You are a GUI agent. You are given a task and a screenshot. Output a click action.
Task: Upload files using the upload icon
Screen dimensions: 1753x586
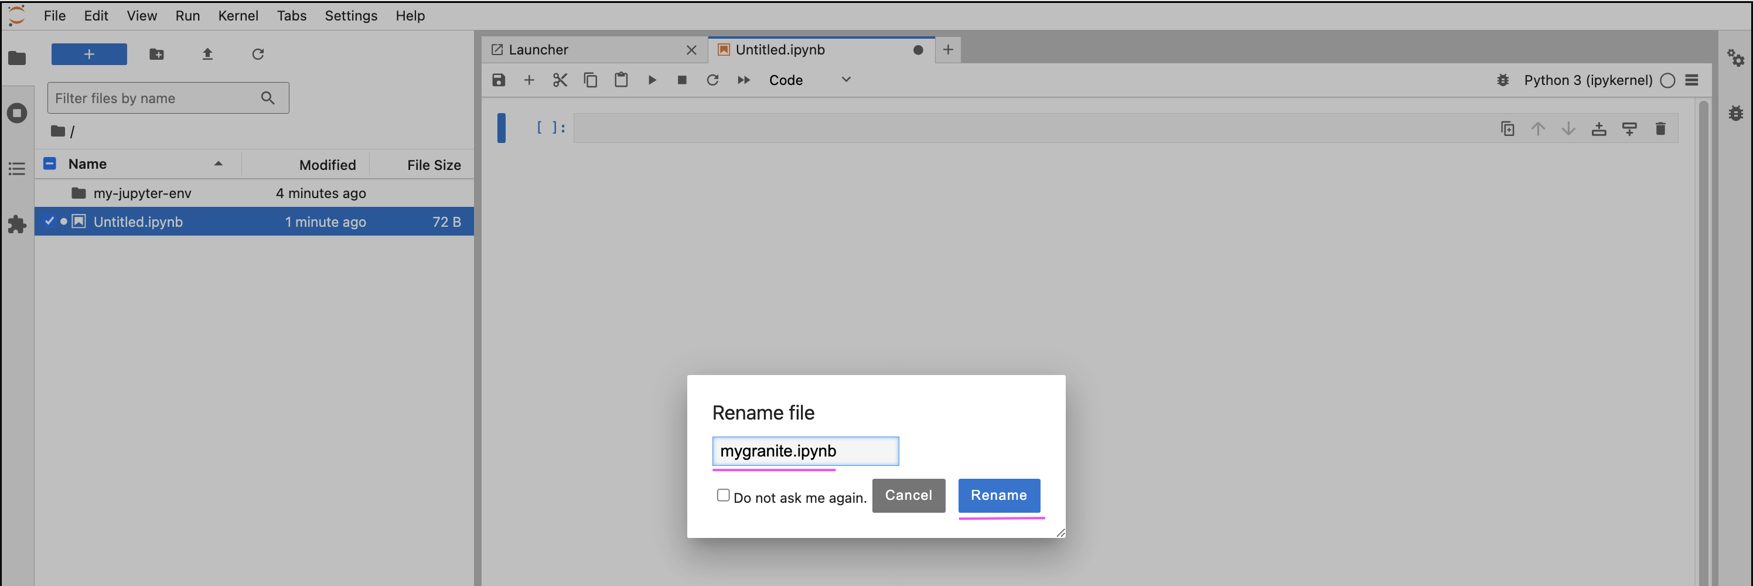207,54
